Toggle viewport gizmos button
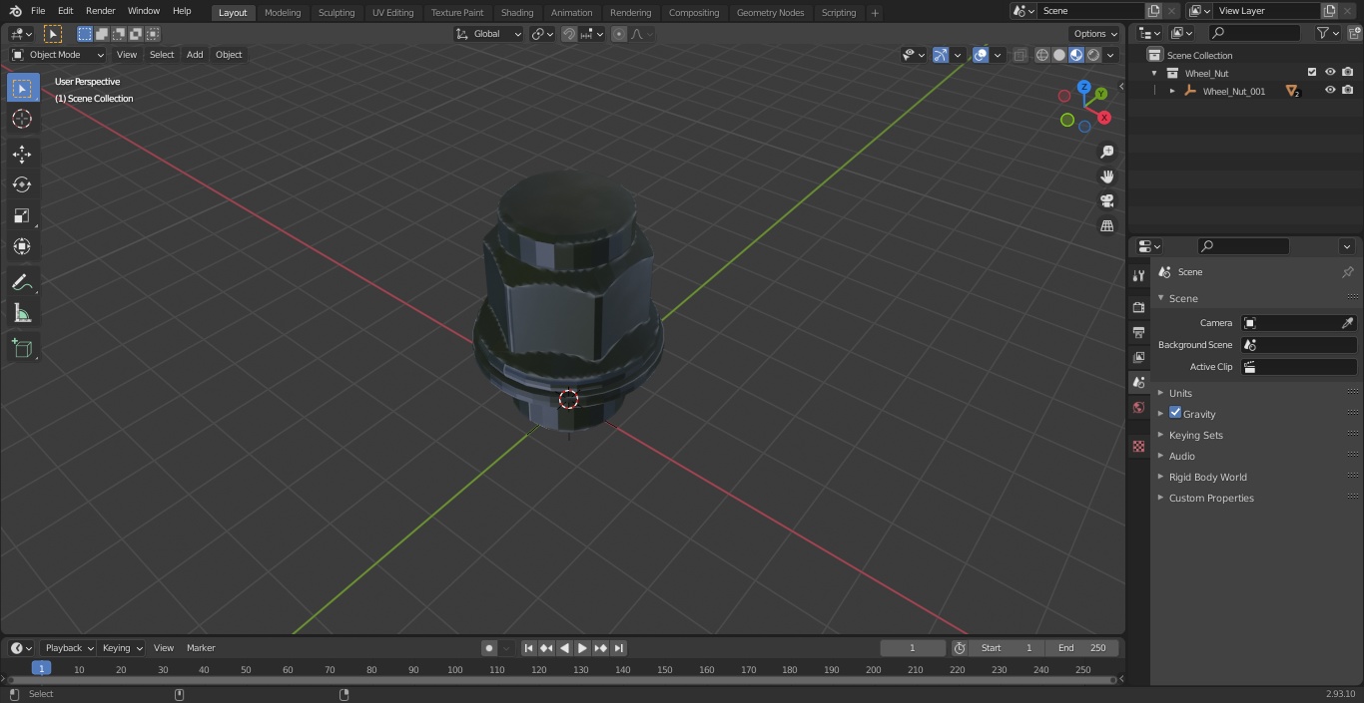 click(x=941, y=55)
